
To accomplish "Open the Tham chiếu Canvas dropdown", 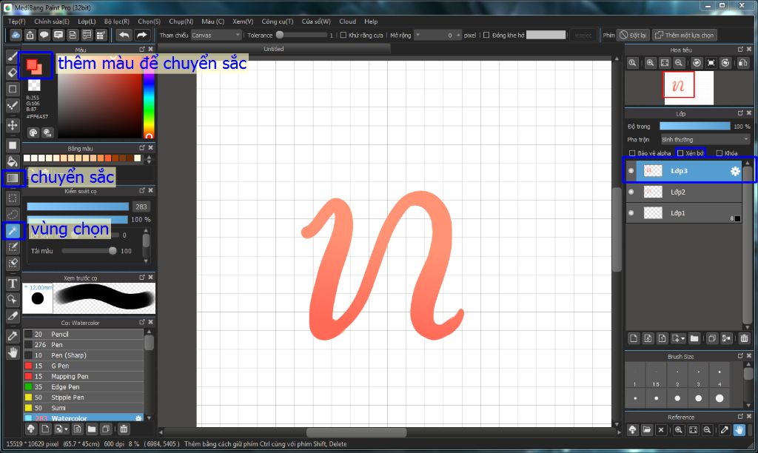I will coord(215,36).
